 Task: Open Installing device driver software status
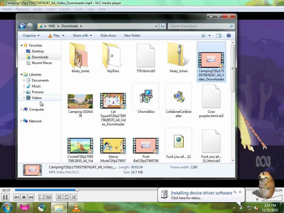pos(201,193)
